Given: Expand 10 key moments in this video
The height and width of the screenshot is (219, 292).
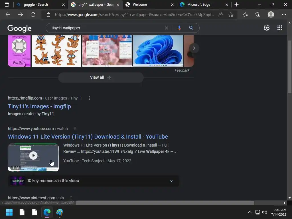Looking at the screenshot, I should (x=93, y=181).
